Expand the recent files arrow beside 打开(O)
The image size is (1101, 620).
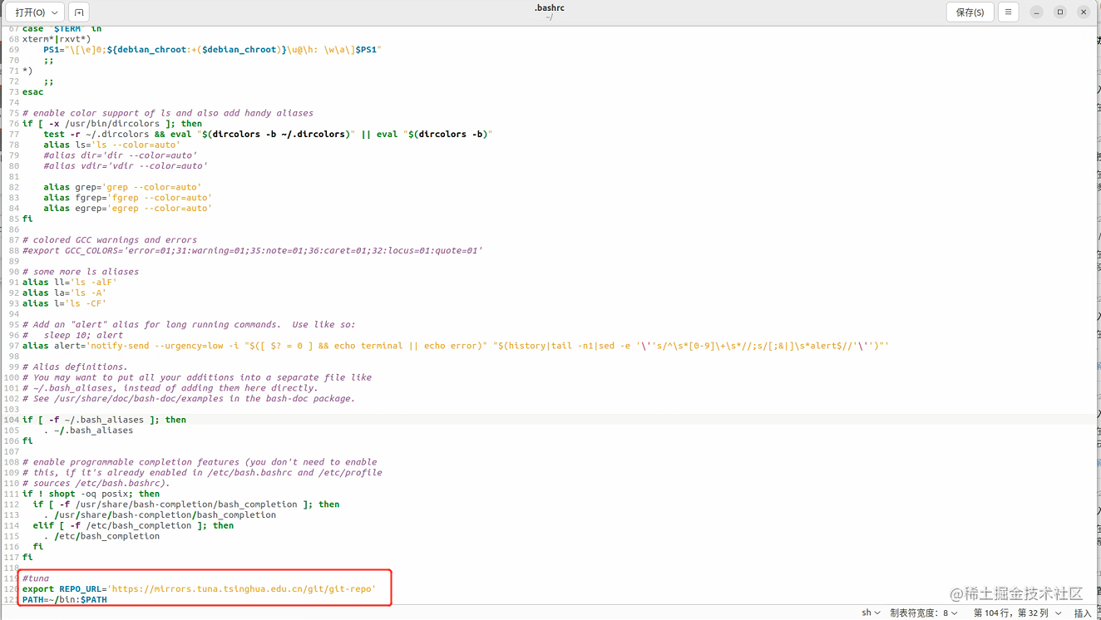(56, 12)
